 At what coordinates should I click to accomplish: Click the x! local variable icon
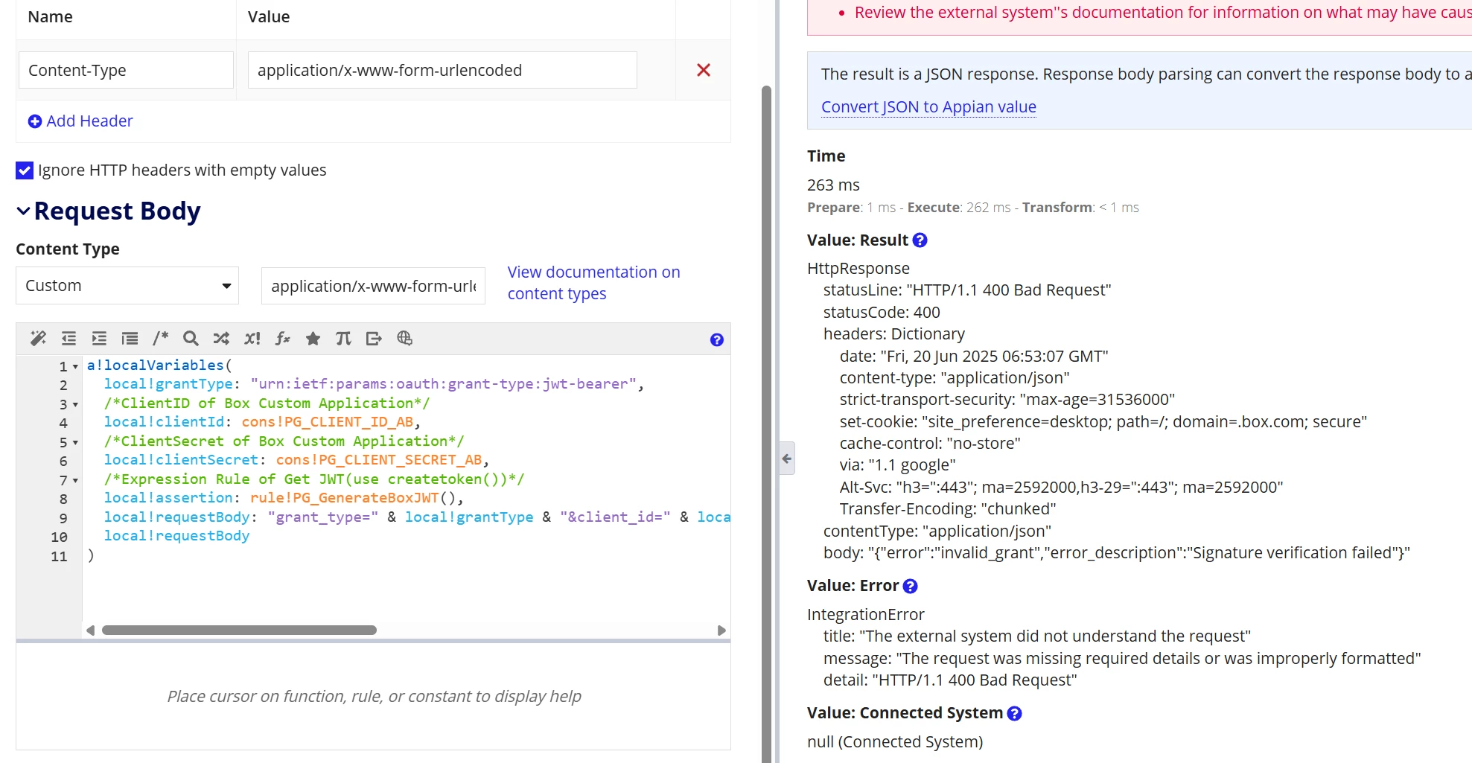pyautogui.click(x=252, y=339)
